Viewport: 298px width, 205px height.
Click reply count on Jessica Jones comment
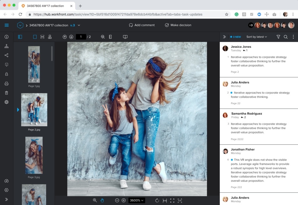pyautogui.click(x=245, y=50)
